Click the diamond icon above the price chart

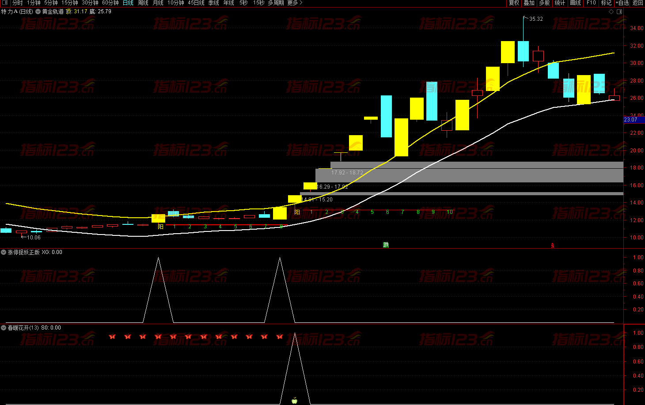(x=611, y=12)
